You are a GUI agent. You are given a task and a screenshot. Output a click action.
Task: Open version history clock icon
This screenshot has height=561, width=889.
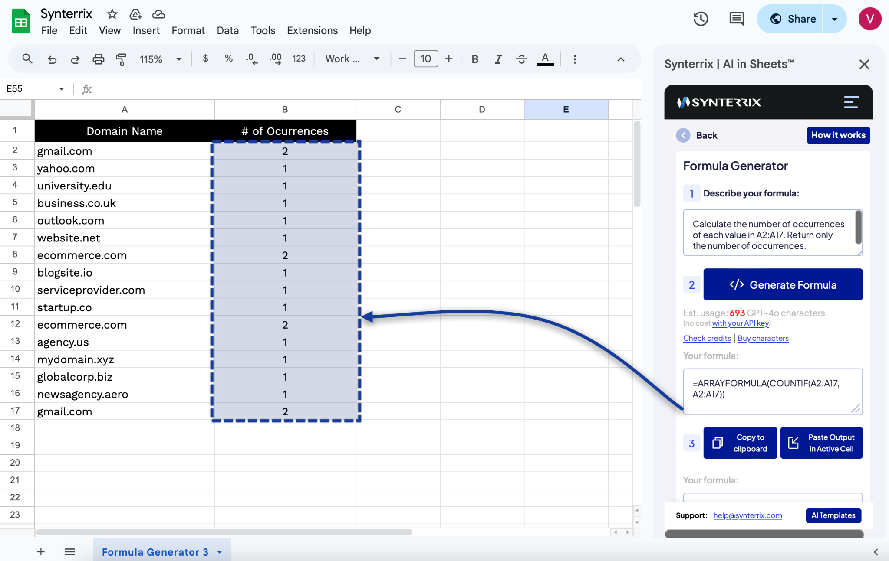point(701,19)
